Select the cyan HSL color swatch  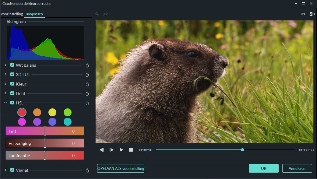[68, 122]
